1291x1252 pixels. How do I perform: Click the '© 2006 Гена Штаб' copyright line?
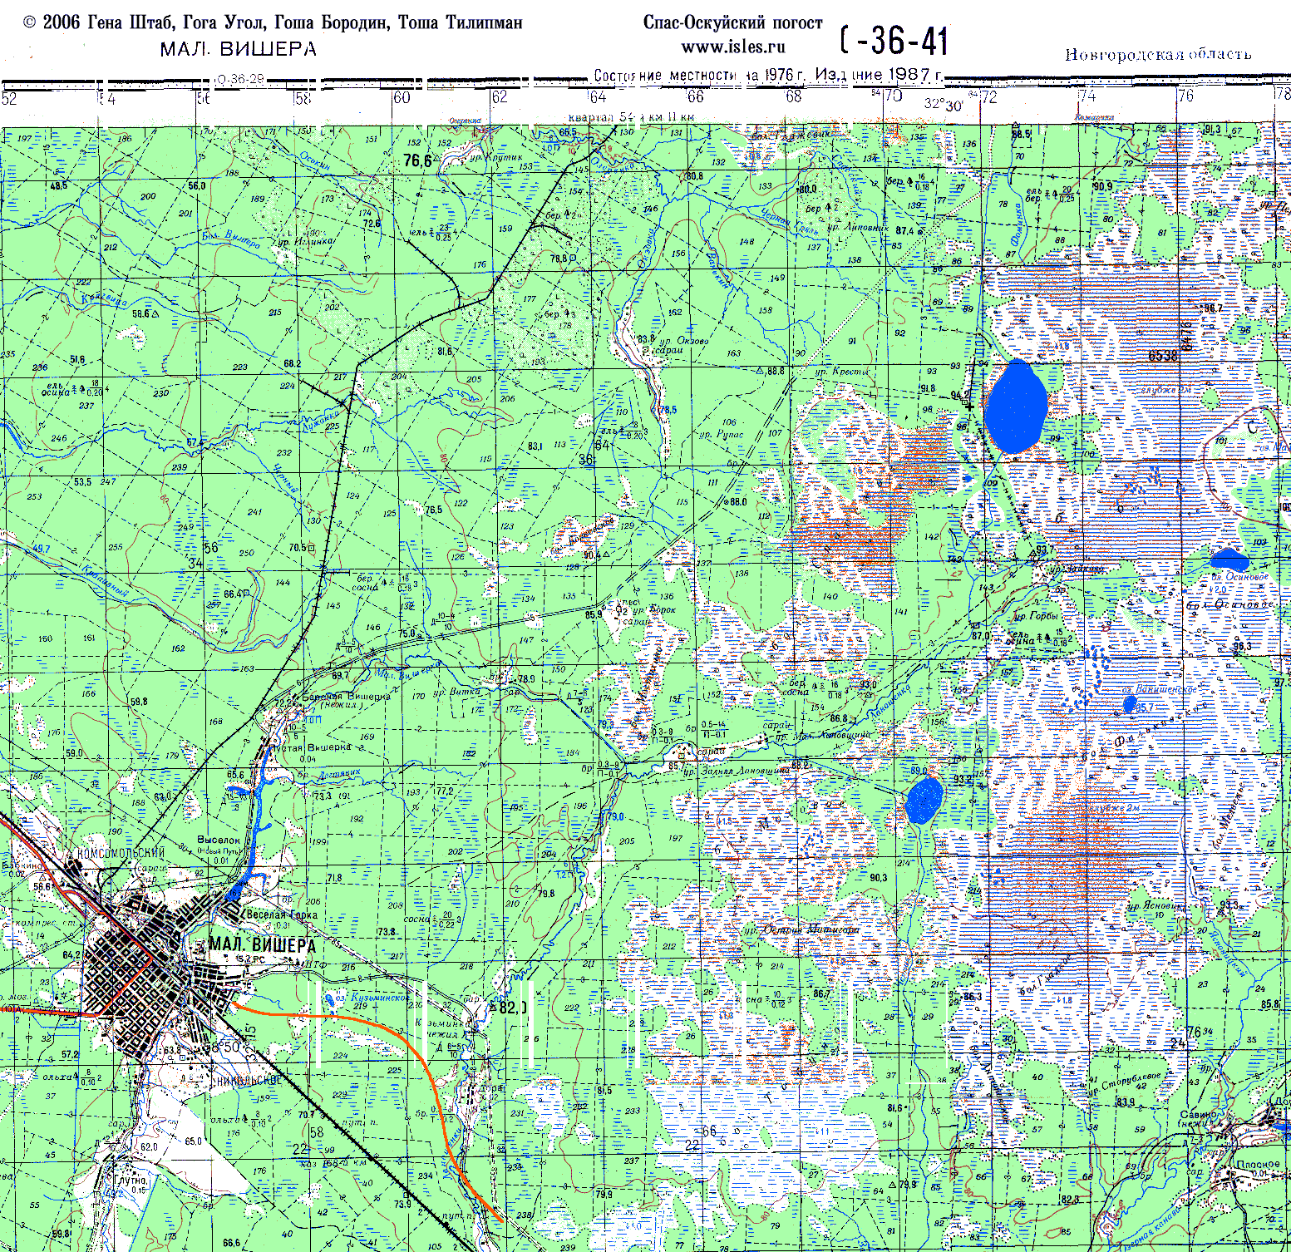[273, 22]
